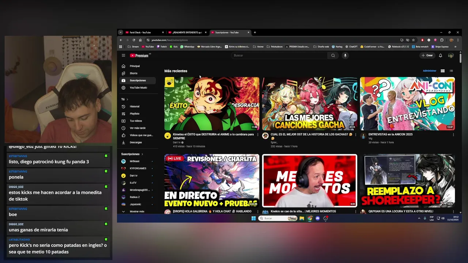Open the LIVE REVISIONES / CHARLITA stream thumbnail

[212, 181]
